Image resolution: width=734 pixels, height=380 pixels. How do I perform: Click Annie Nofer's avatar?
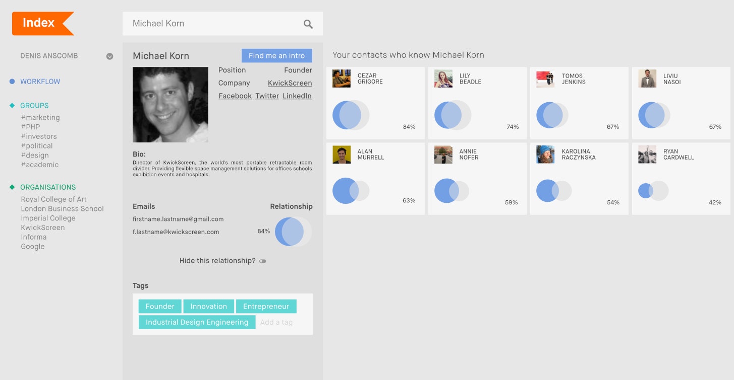pos(443,155)
